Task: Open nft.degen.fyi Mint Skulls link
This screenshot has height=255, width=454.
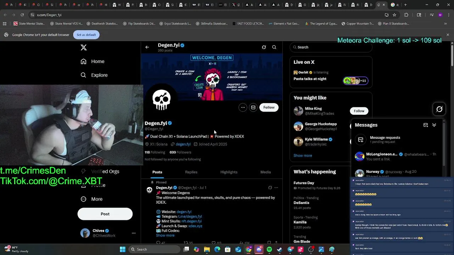Action: tap(191, 221)
